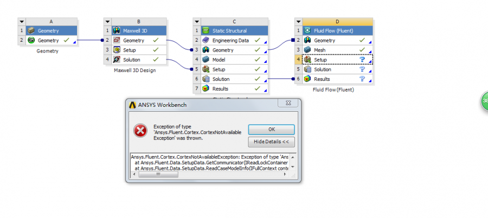Screen dimensions: 488x218
Task: Open system C dropdown menu arrow
Action: [197, 22]
